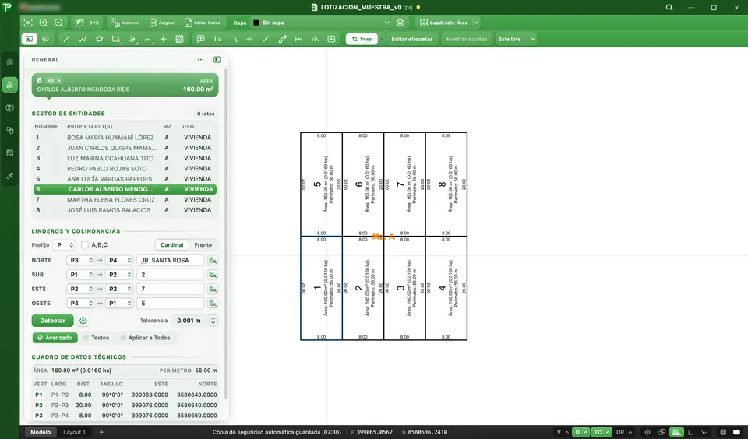Image resolution: width=748 pixels, height=439 pixels.
Task: Open the ESTE end vertex P3 dropdown
Action: click(x=118, y=289)
